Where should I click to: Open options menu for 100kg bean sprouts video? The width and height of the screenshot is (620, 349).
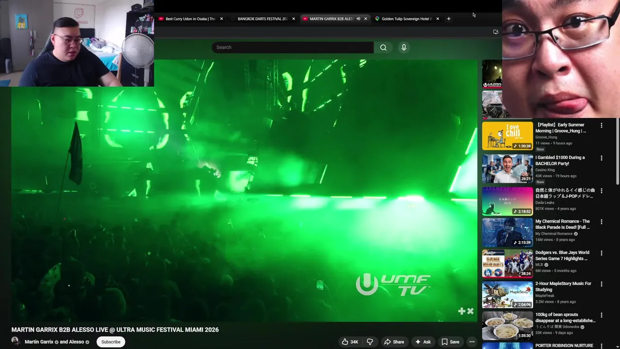[x=602, y=315]
